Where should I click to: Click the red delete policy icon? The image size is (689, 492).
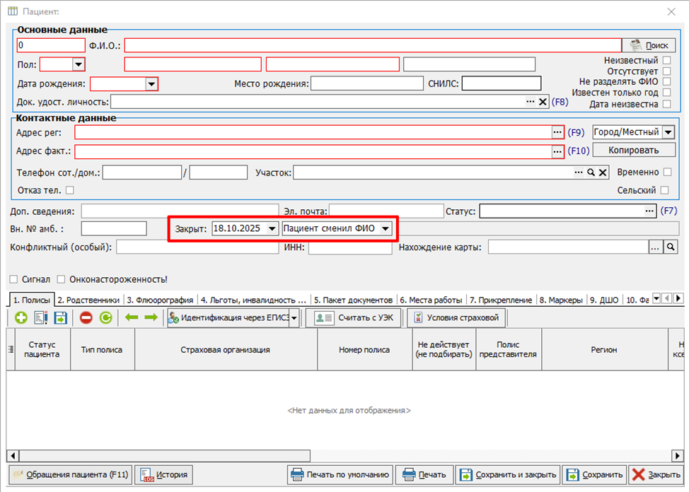pos(86,318)
